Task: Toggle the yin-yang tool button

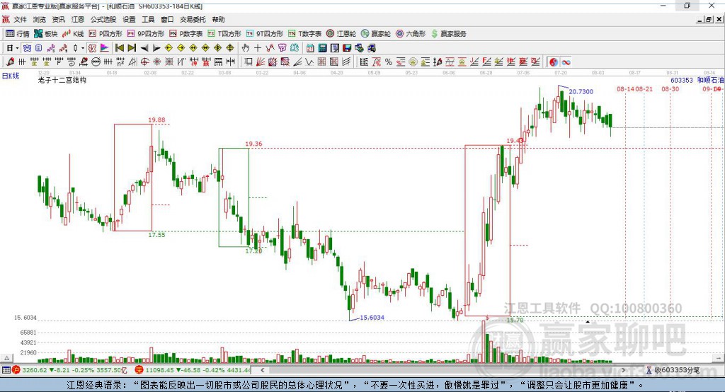Action: [x=553, y=62]
